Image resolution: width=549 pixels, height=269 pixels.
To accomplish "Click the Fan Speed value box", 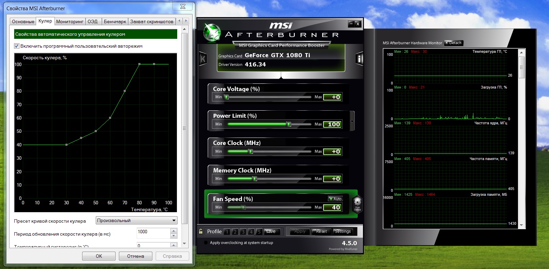I will pos(332,207).
